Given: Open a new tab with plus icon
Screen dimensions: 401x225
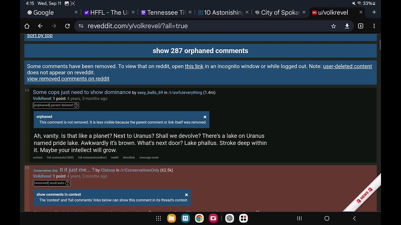Looking at the screenshot, I should pyautogui.click(x=374, y=12).
